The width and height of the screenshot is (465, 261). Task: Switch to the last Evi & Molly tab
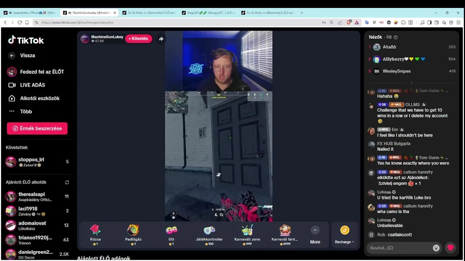[x=268, y=13]
